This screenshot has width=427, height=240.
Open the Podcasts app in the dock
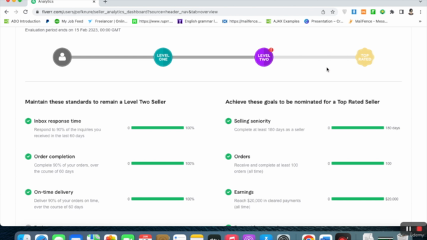249,237
